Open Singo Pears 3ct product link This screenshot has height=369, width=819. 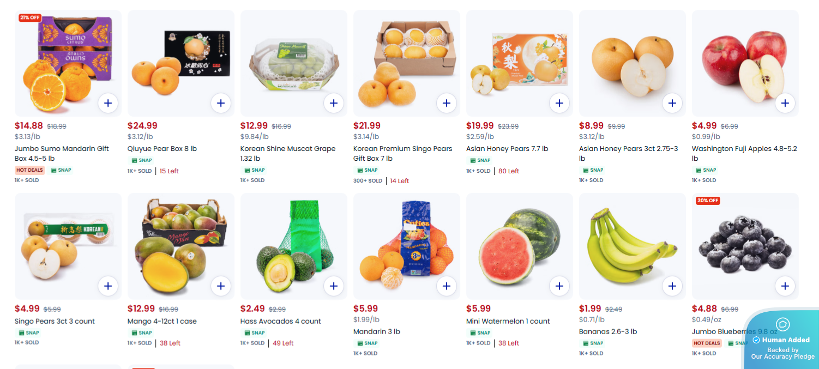pos(55,322)
